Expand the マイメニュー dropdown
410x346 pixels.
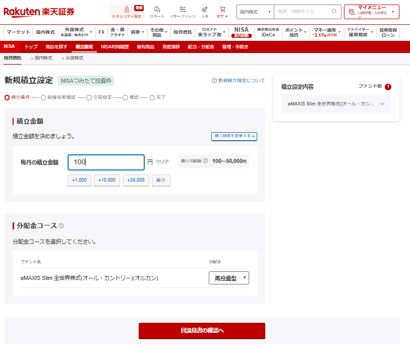coord(393,12)
